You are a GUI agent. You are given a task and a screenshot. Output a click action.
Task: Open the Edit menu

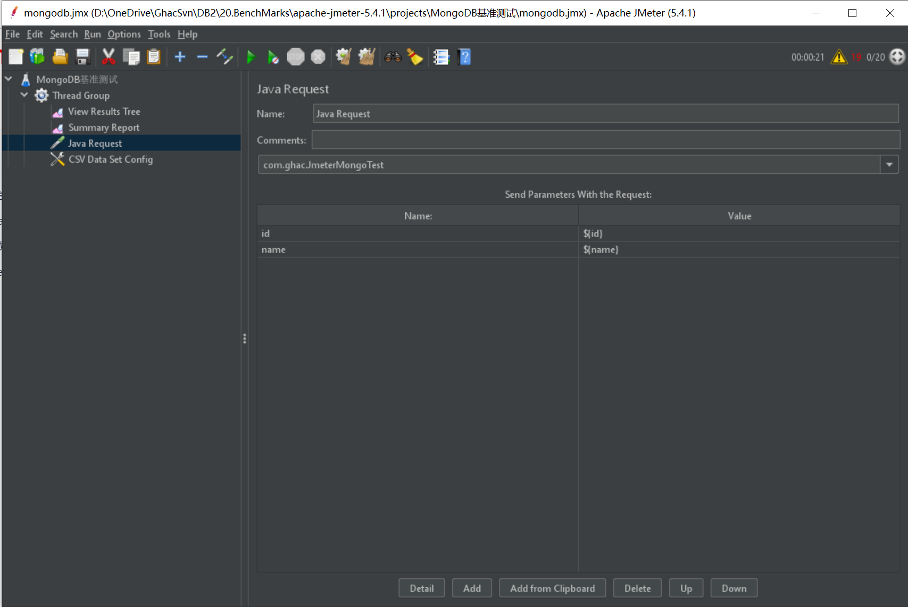pyautogui.click(x=35, y=34)
